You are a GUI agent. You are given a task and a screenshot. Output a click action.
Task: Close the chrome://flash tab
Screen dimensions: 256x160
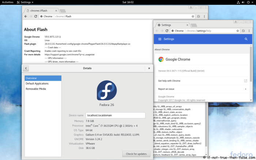coord(56,11)
